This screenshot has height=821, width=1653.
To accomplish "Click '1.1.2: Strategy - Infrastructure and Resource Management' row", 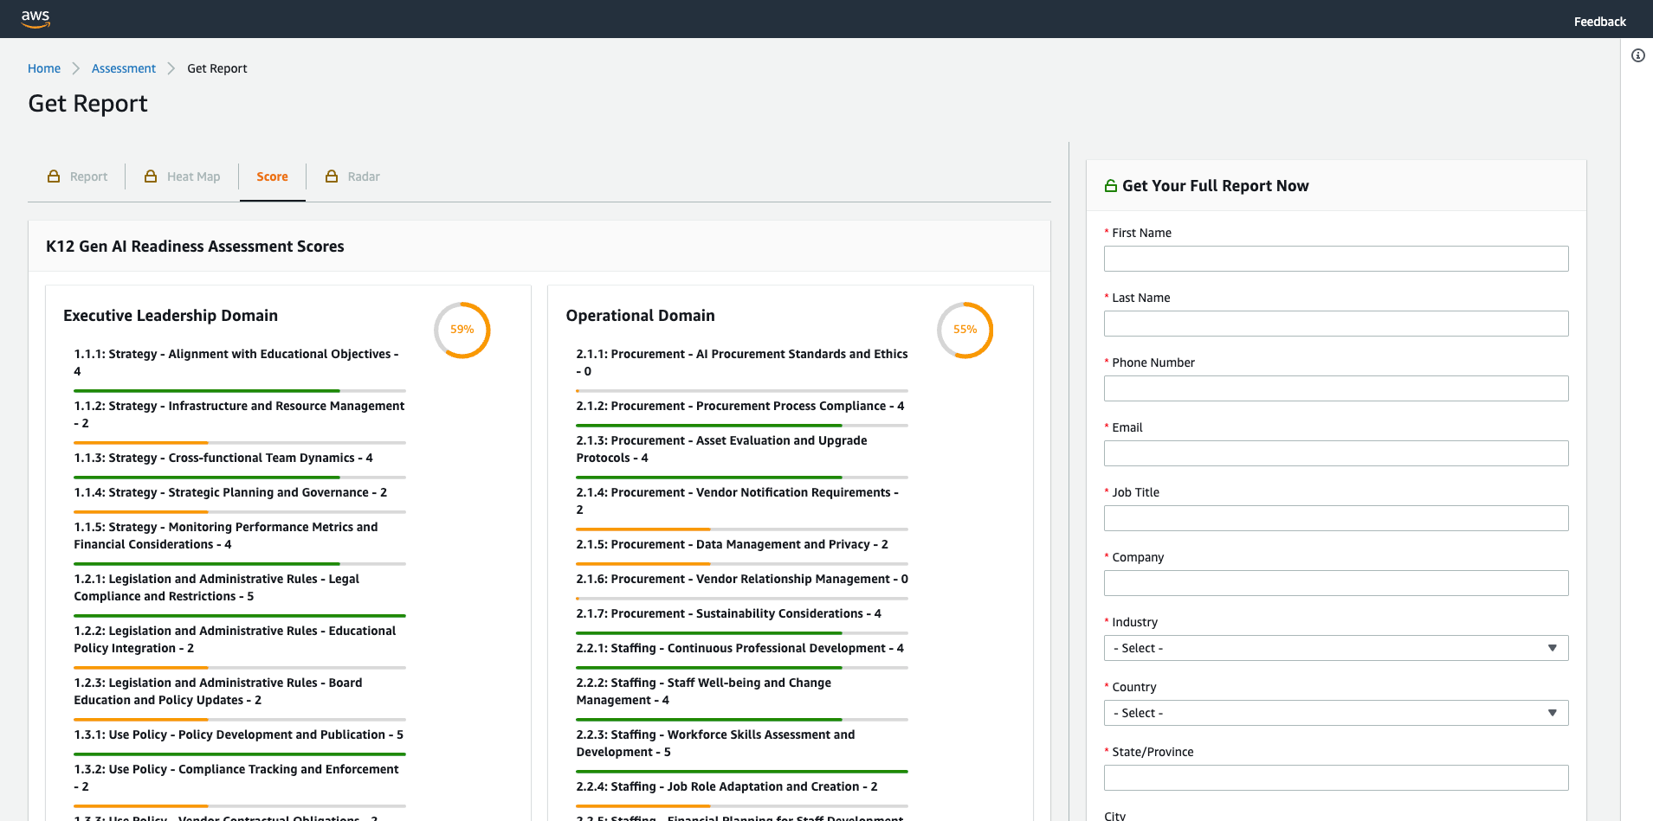I will pos(239,414).
